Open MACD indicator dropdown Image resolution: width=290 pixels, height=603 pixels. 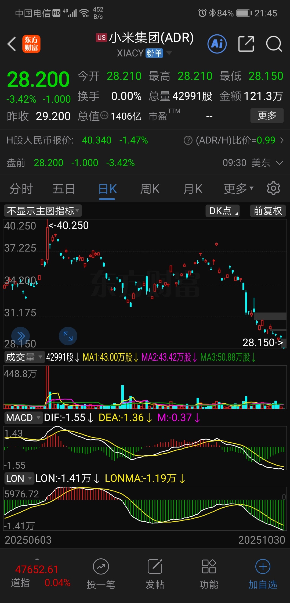[23, 418]
